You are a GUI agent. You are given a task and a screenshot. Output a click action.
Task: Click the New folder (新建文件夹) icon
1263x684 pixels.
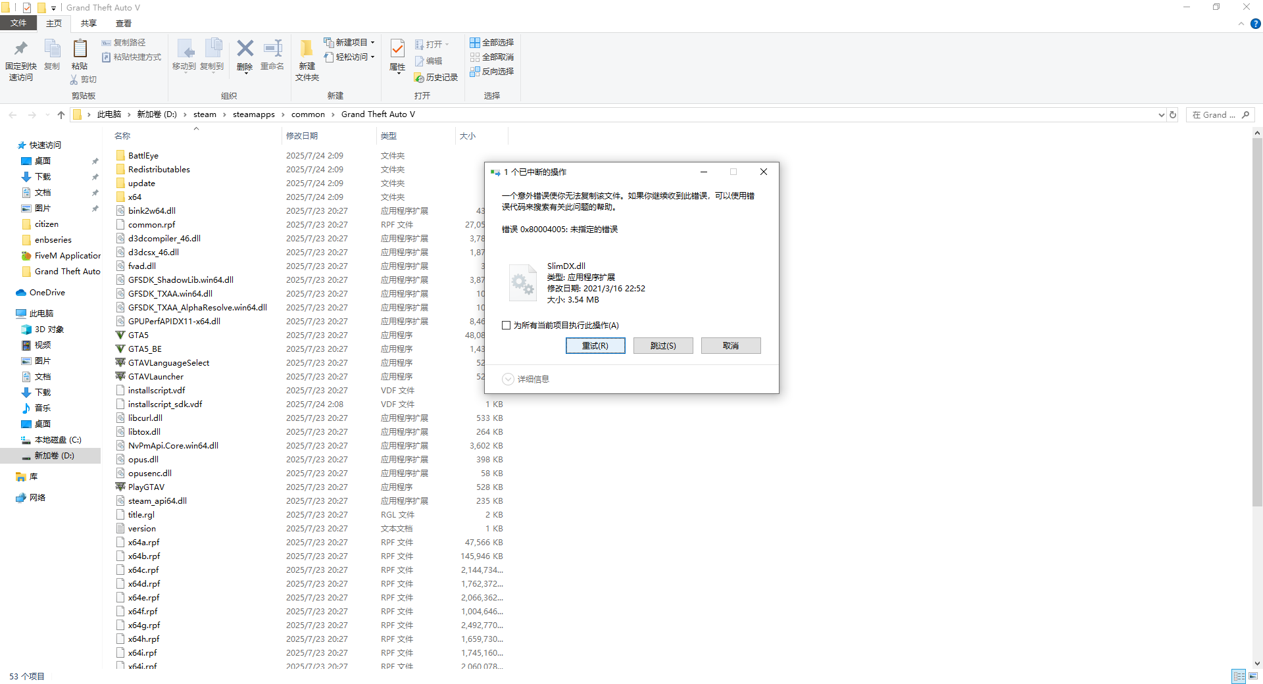tap(307, 49)
